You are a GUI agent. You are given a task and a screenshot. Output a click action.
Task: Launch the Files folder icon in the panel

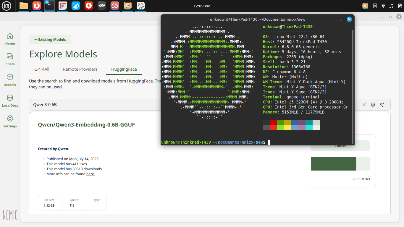24,6
